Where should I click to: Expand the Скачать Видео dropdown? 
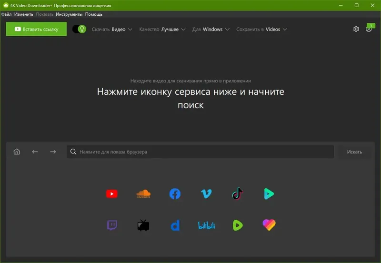[x=112, y=30]
